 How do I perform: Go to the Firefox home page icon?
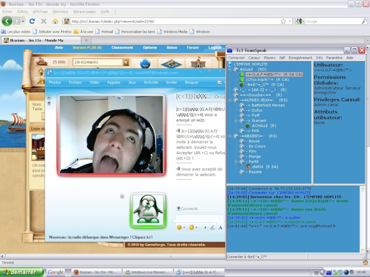pos(55,21)
